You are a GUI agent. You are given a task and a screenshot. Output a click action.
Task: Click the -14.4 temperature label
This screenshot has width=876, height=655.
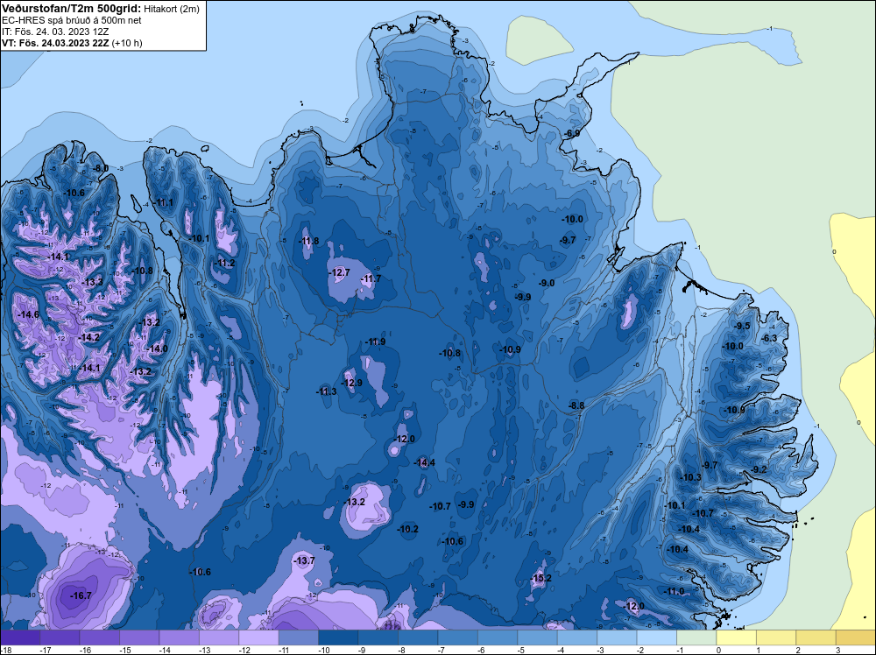click(x=424, y=462)
